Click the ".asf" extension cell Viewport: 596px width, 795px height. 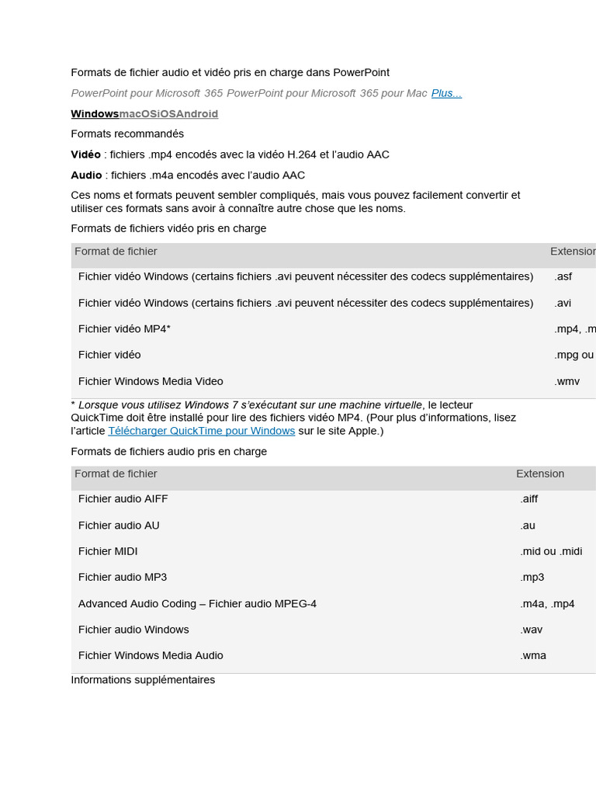pos(563,276)
